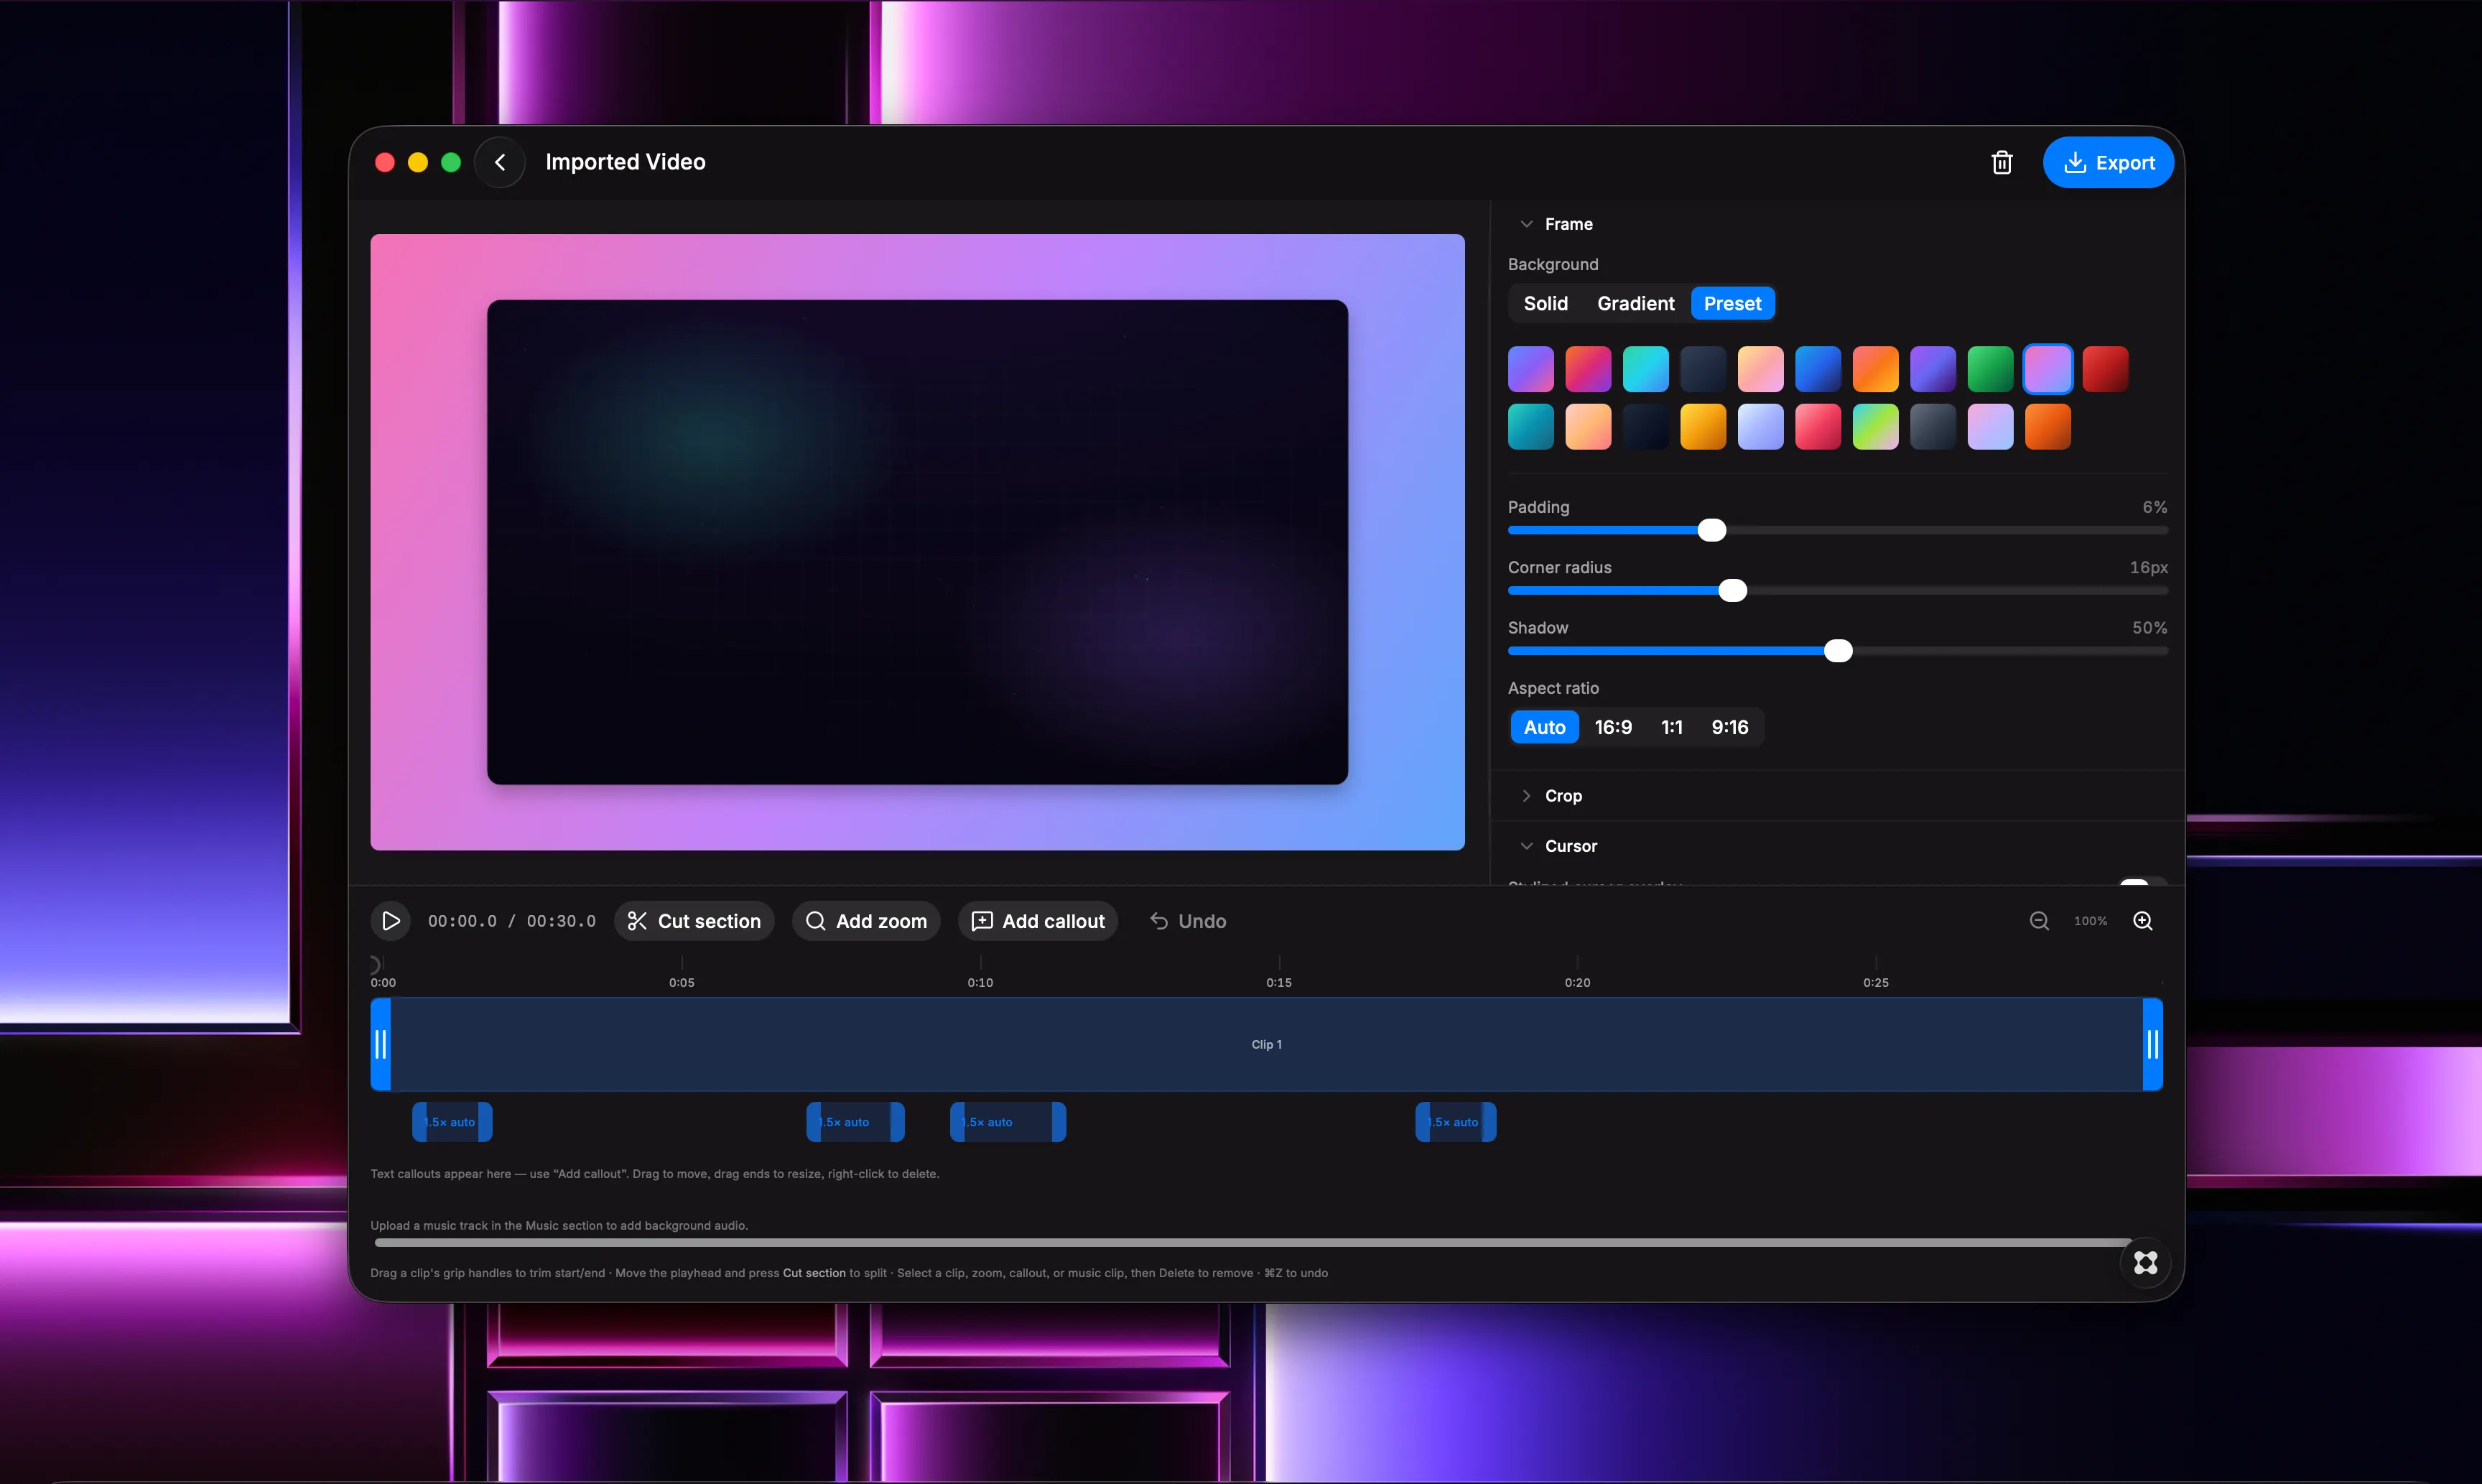This screenshot has width=2482, height=1484.
Task: Pick the deep red preset at row end
Action: pyautogui.click(x=2105, y=370)
